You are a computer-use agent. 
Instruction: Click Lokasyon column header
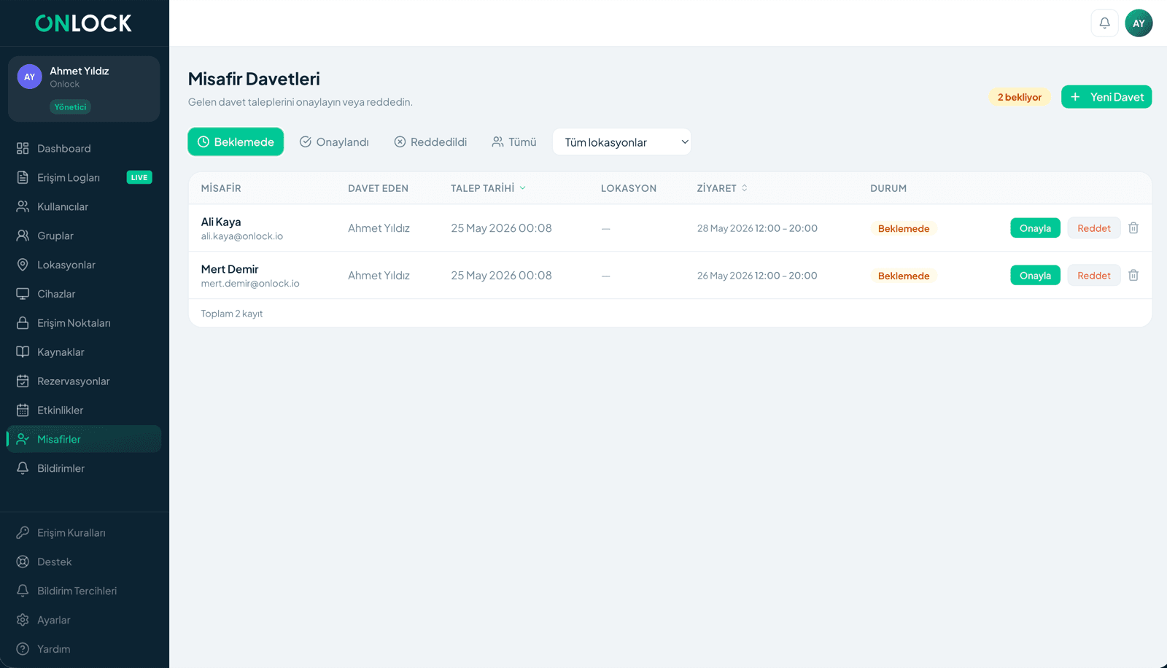629,188
